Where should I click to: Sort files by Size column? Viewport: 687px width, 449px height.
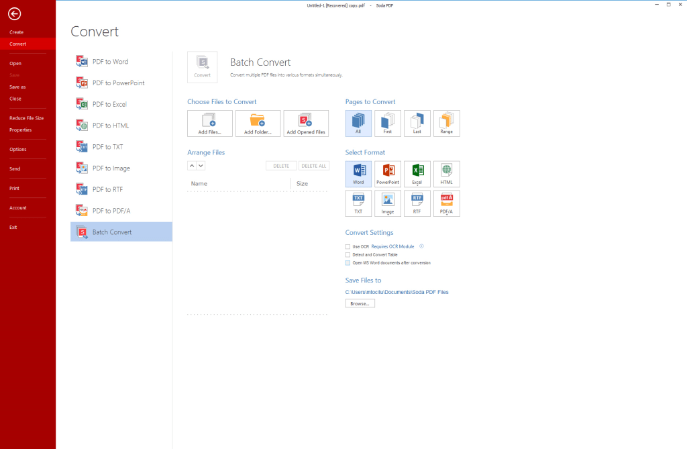[303, 184]
